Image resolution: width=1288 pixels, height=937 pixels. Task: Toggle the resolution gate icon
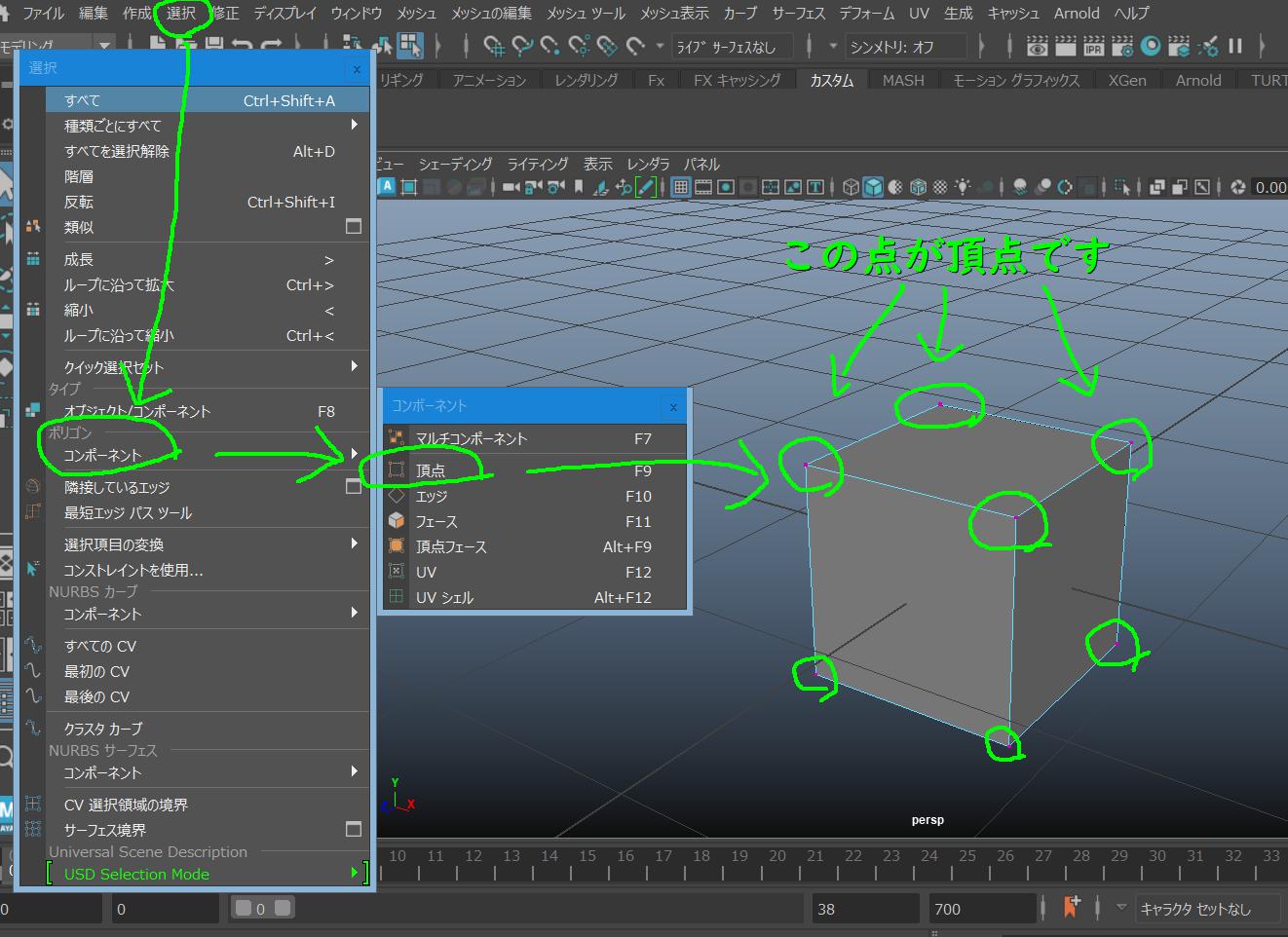point(727,187)
